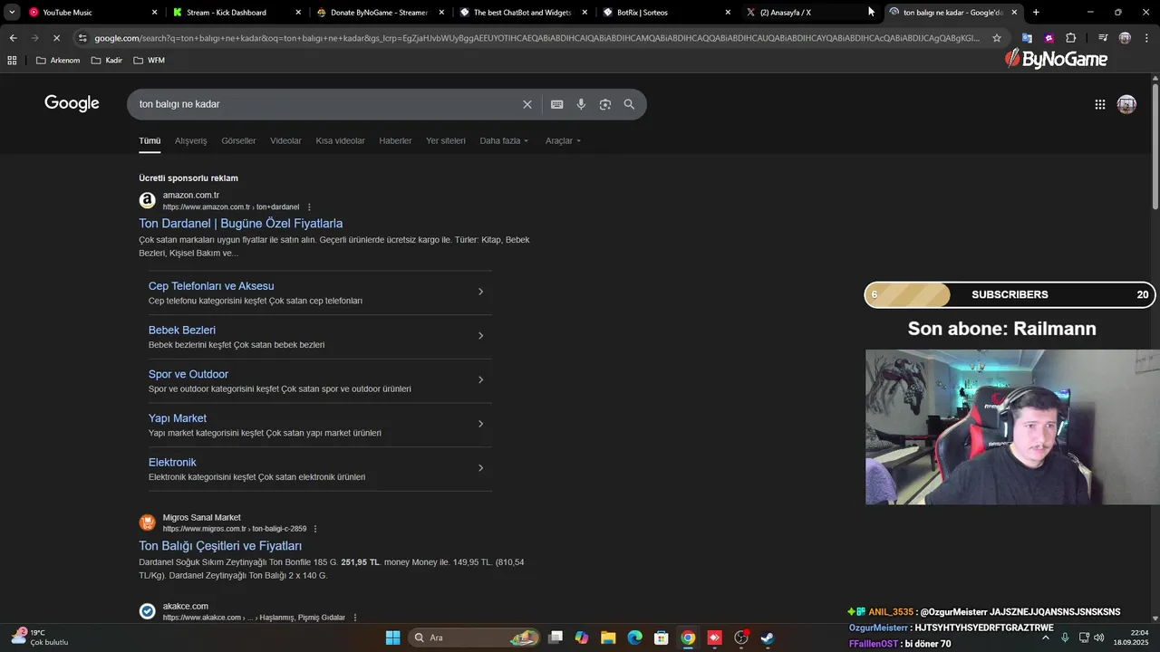Viewport: 1160px width, 652px height.
Task: Expand the Bebek Bezleri chevron
Action: (480, 336)
